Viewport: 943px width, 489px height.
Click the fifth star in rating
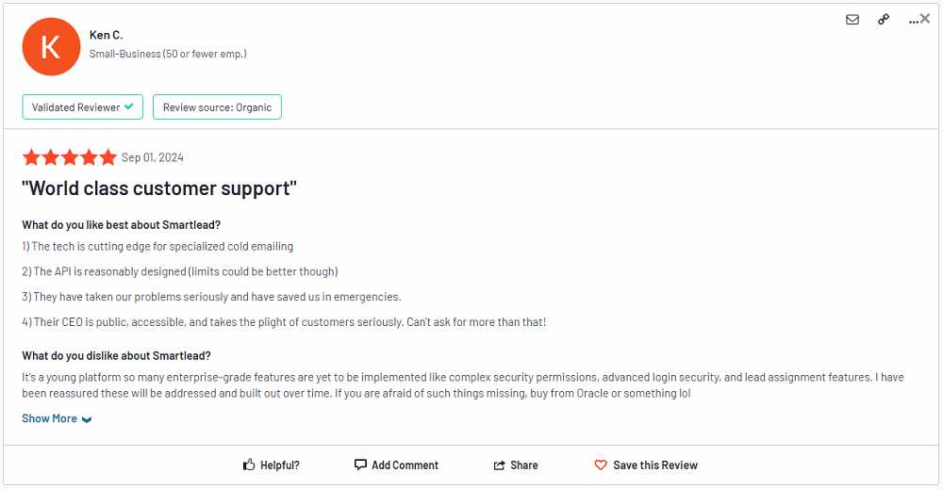[108, 157]
